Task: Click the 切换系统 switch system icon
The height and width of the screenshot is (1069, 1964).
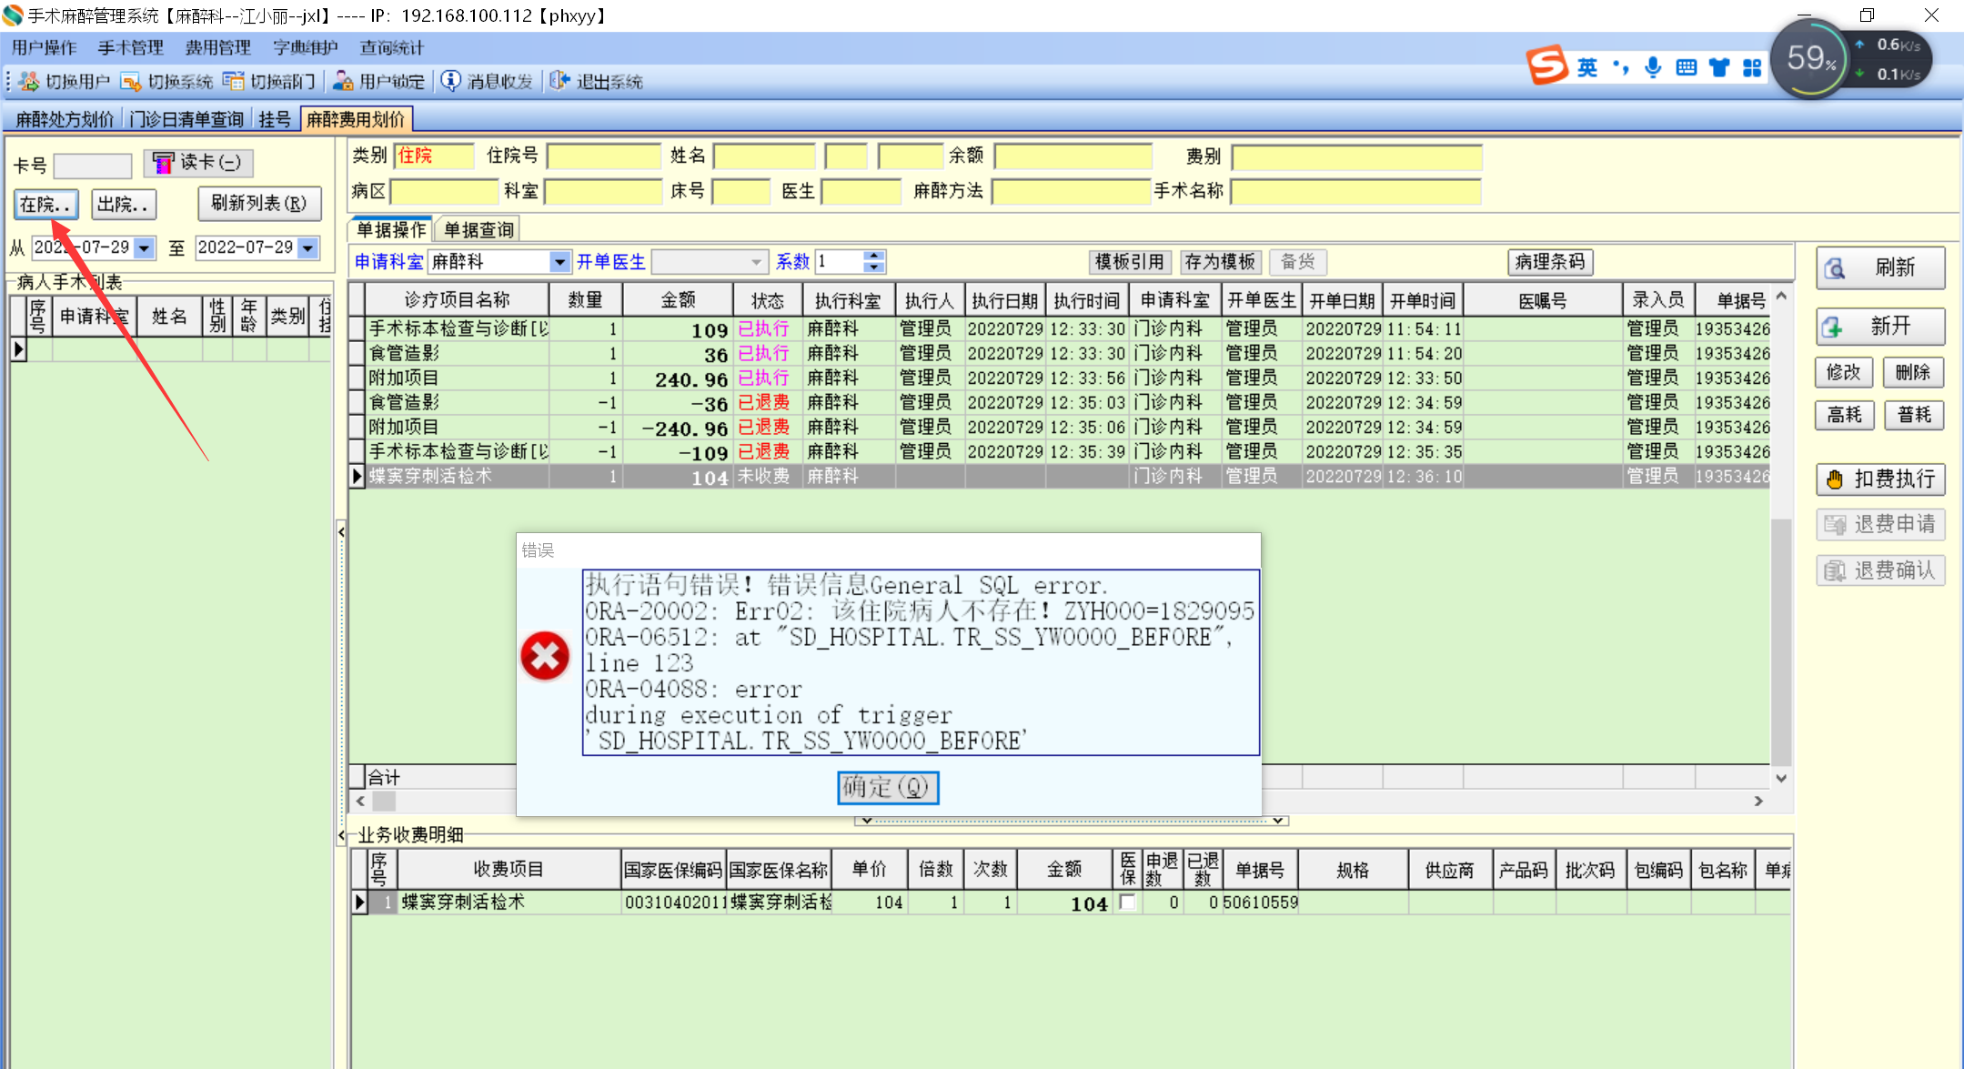Action: click(x=131, y=82)
